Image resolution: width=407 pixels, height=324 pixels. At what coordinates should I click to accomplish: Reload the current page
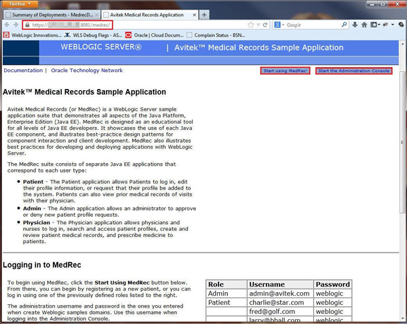(x=265, y=25)
